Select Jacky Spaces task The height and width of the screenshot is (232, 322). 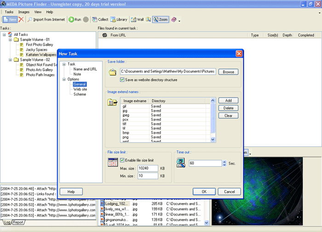coord(36,50)
